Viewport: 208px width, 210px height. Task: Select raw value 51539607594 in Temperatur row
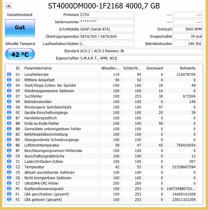pyautogui.click(x=184, y=167)
